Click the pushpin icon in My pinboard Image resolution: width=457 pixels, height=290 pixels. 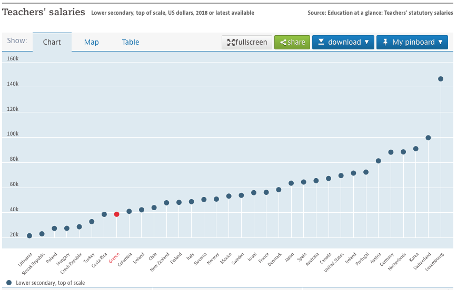coord(385,42)
